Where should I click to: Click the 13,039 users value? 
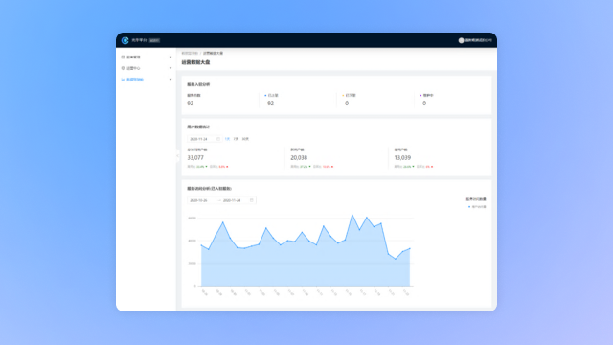pyautogui.click(x=402, y=157)
